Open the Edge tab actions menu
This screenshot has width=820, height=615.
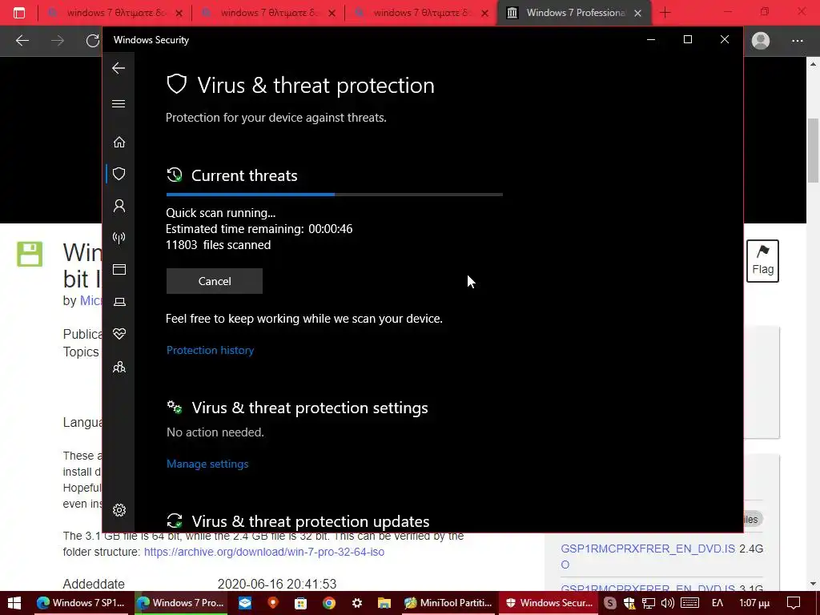point(19,13)
